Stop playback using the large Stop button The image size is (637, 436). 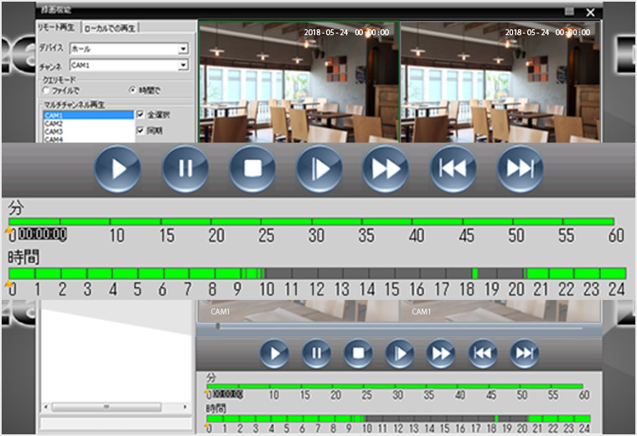pos(252,169)
